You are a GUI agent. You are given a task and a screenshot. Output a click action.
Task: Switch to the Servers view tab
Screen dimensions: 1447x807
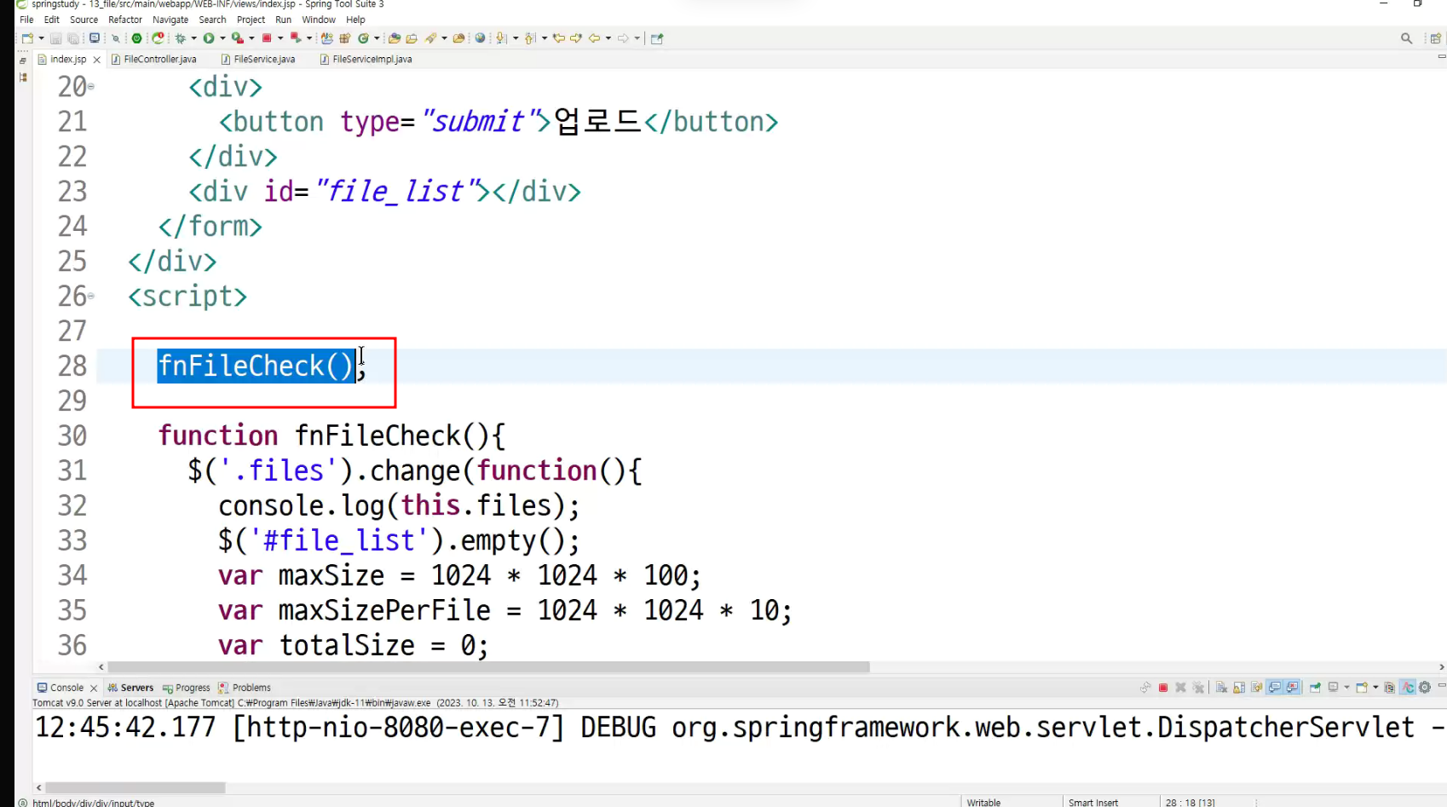tap(130, 688)
